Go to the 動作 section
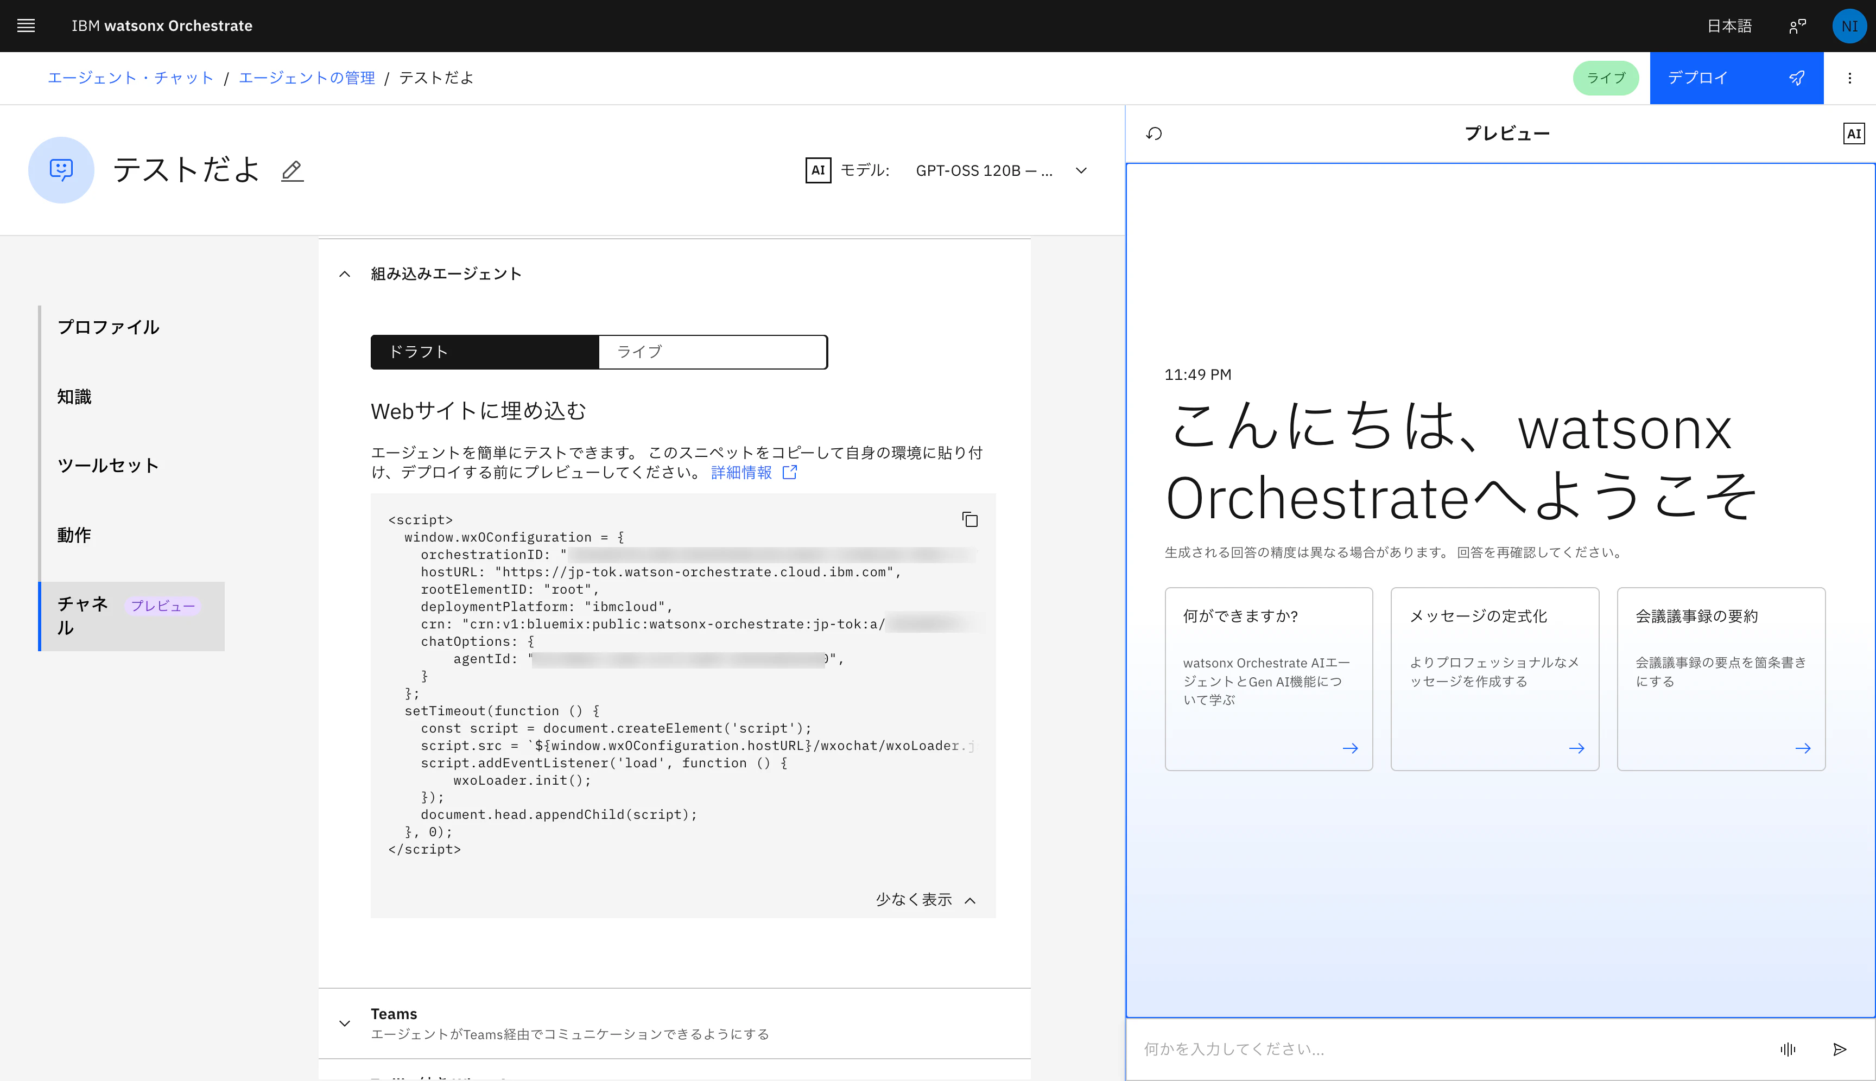The width and height of the screenshot is (1876, 1081). coord(74,535)
